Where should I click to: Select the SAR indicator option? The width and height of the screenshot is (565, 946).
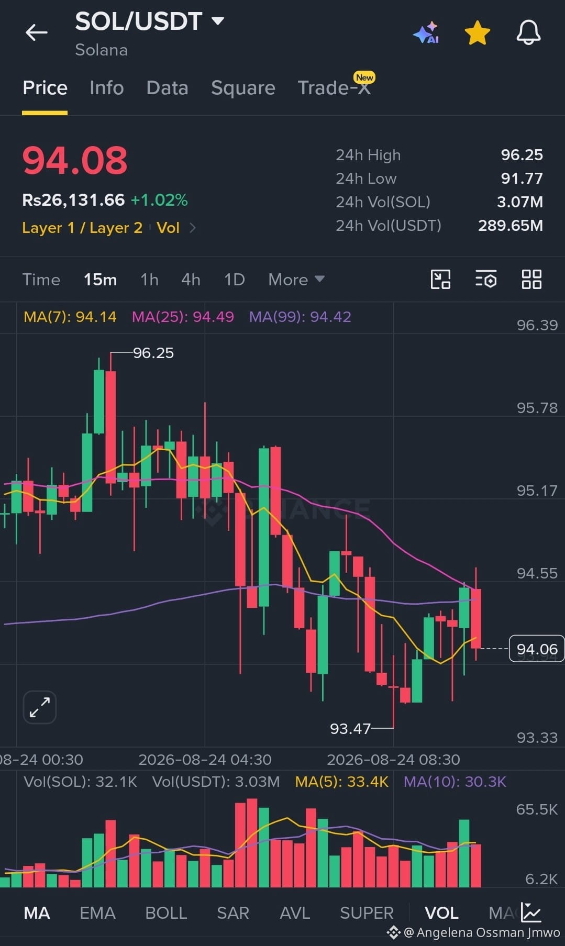(233, 913)
